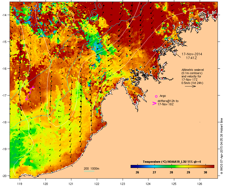The image size is (225, 186).
Task: Click the 122 longitude axis label
Action: pos(97,184)
